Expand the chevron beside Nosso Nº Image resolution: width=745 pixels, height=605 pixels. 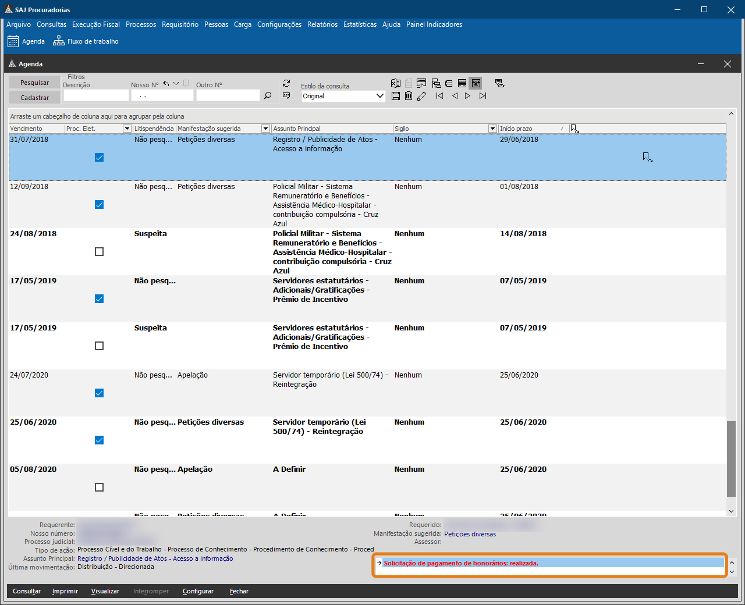(x=176, y=84)
